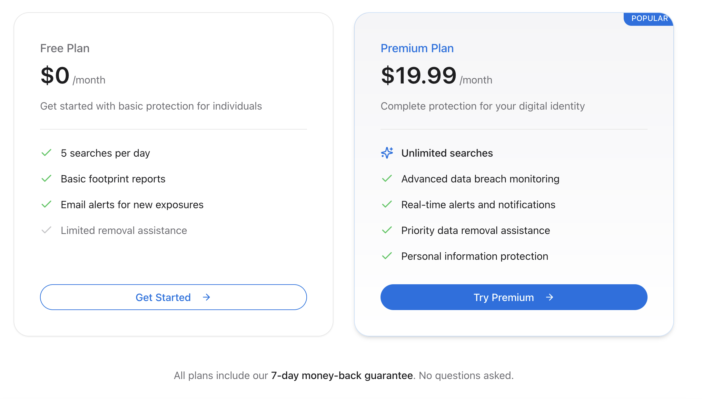Click the checkmark beside Personal information protection
Screen dimensions: 703x399
387,256
